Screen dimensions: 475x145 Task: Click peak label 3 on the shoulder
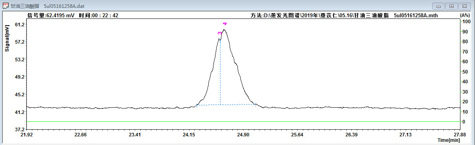(219, 33)
